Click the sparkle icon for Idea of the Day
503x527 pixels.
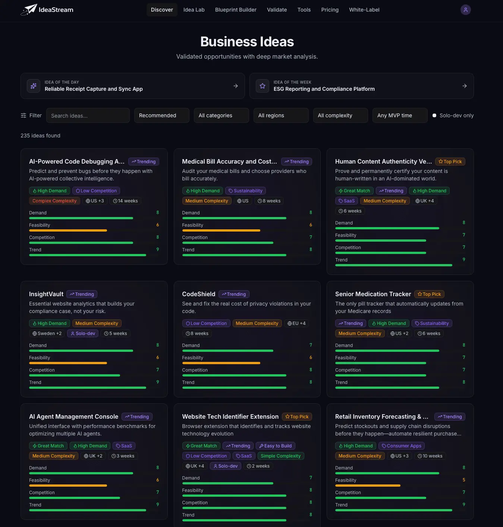tap(34, 86)
